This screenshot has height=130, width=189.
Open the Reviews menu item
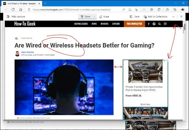[104, 24]
